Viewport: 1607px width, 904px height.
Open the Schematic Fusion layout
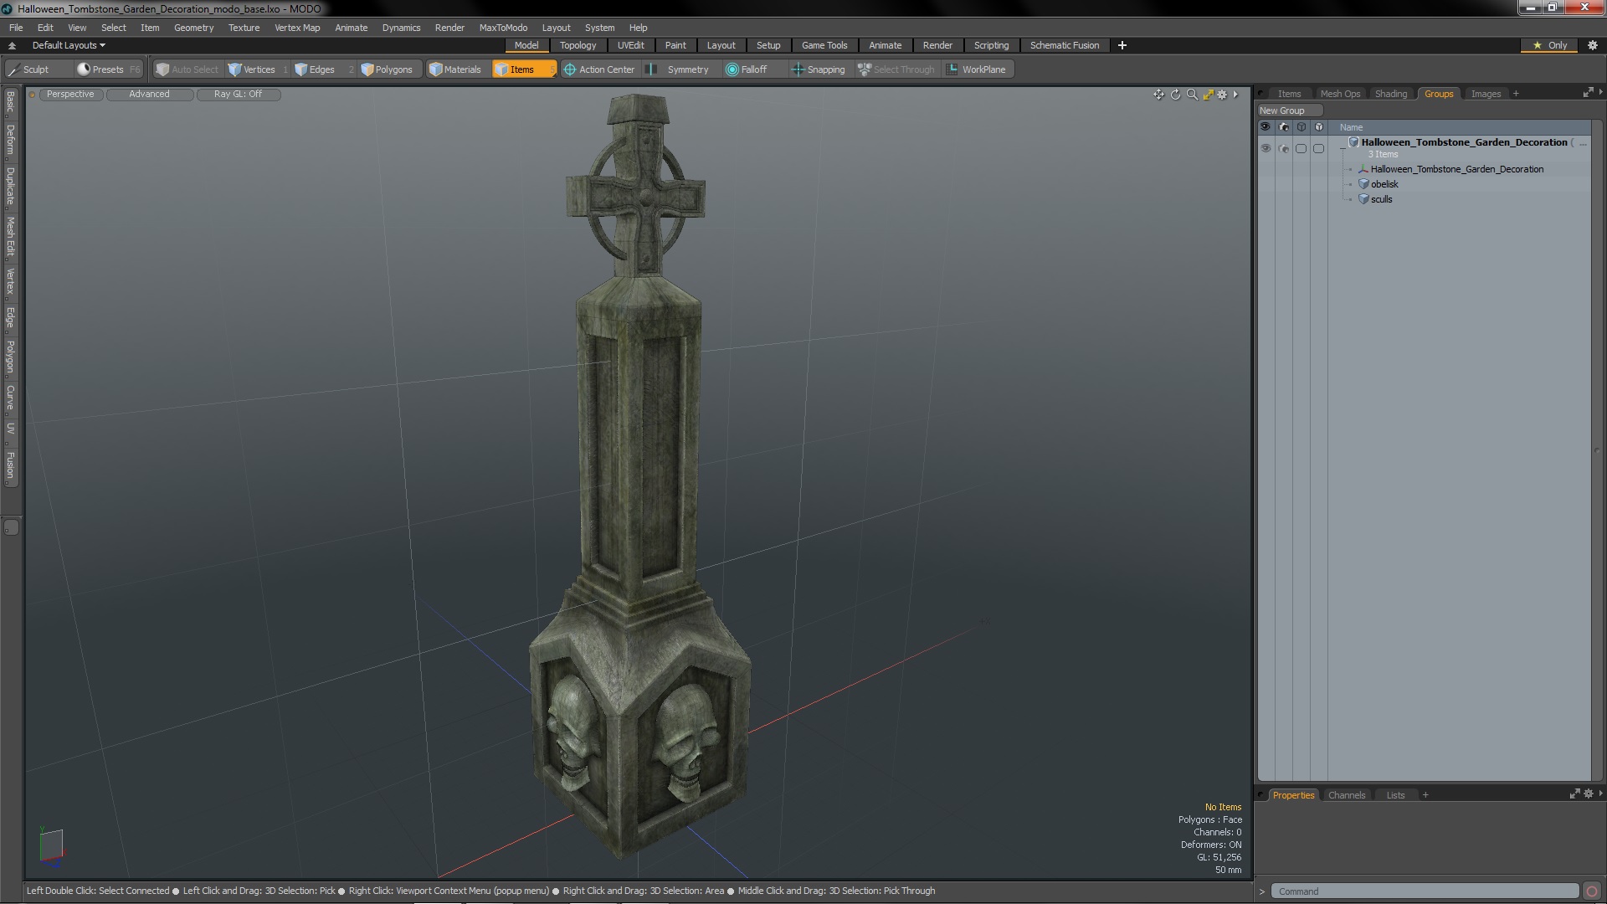pyautogui.click(x=1064, y=45)
